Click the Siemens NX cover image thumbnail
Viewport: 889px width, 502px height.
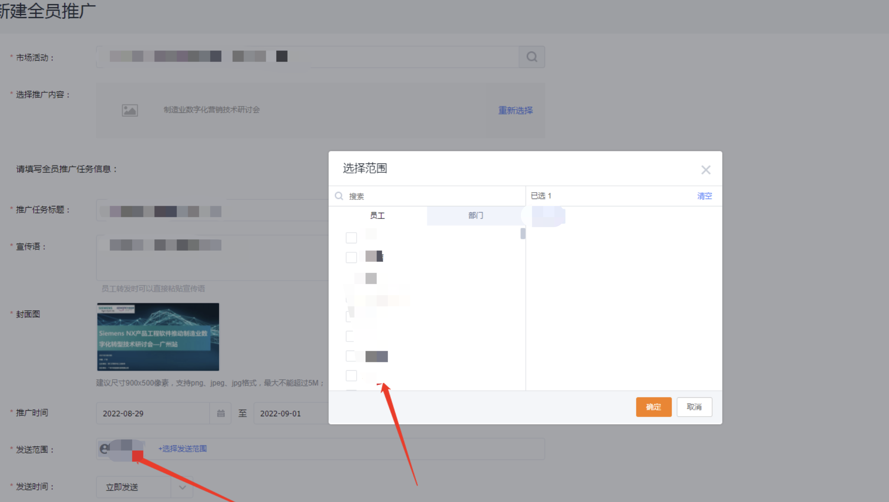158,337
